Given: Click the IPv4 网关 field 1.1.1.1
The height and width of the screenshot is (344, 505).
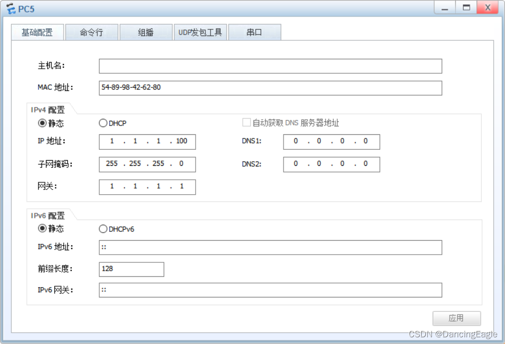Looking at the screenshot, I should pyautogui.click(x=147, y=187).
